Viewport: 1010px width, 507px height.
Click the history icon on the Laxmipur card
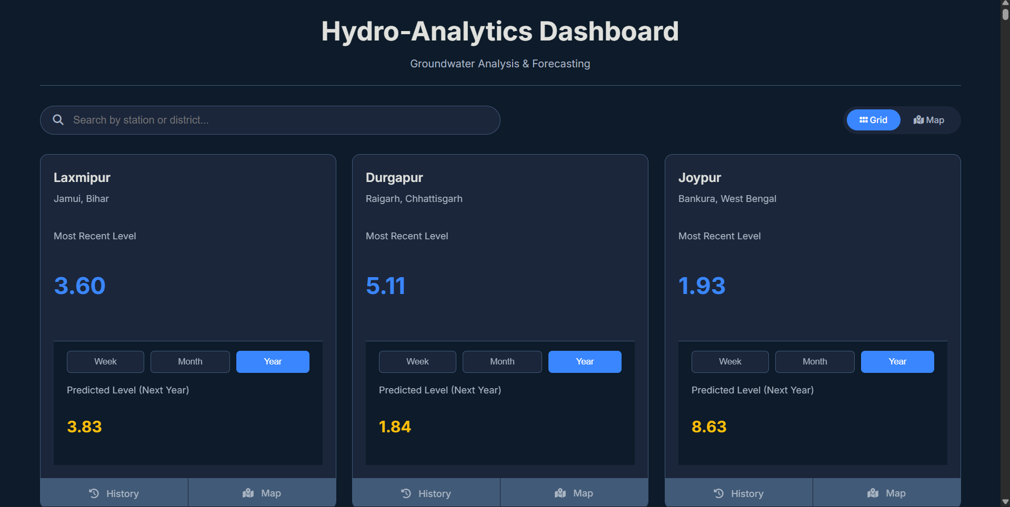tap(94, 493)
